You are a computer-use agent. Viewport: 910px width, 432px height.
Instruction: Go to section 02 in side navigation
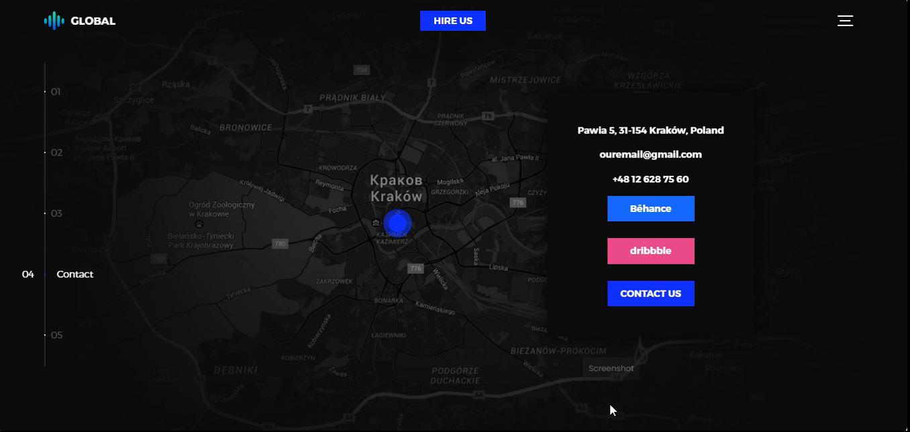pos(56,153)
